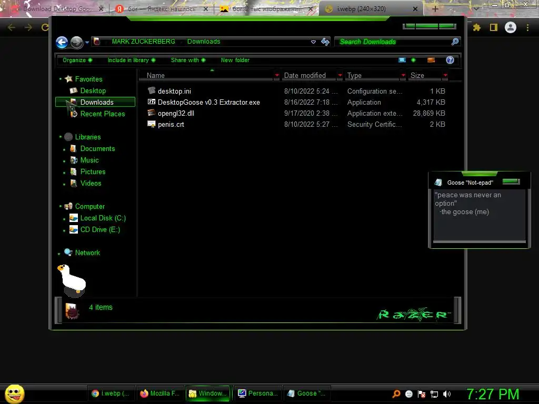Open the Videos library
Viewport: 539px width, 404px height.
pos(91,183)
